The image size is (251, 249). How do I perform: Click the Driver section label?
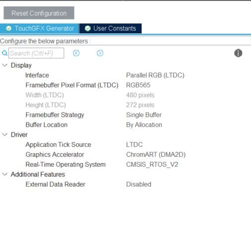point(19,135)
